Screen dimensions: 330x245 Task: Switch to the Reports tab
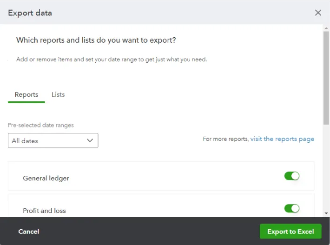pos(26,94)
